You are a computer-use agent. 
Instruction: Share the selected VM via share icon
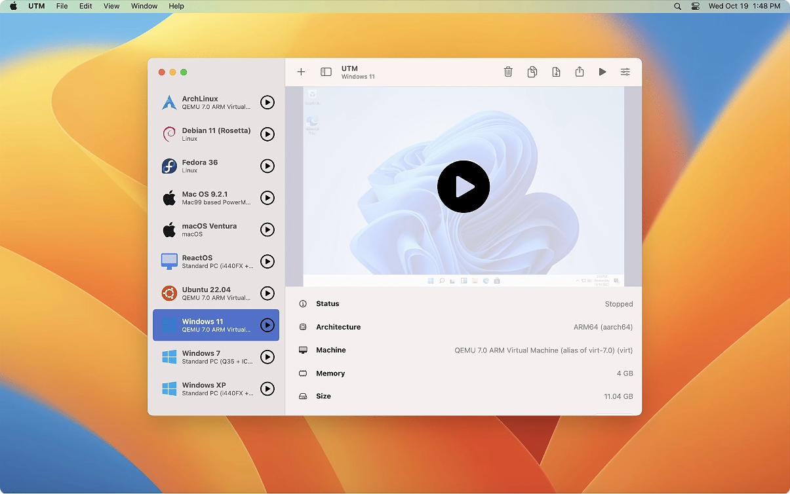(x=580, y=72)
